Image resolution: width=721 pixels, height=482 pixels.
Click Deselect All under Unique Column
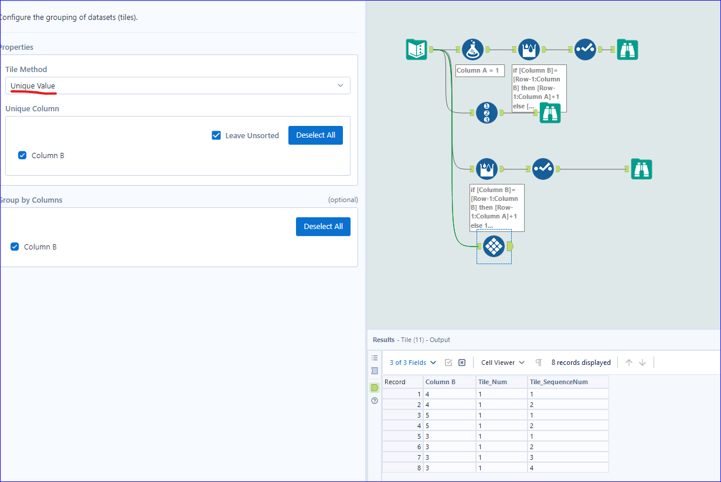click(315, 135)
